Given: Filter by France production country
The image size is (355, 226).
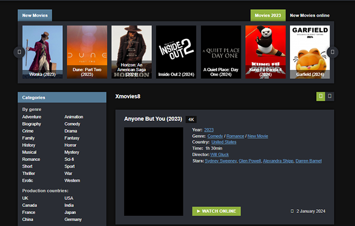Looking at the screenshot, I should [x=28, y=212].
